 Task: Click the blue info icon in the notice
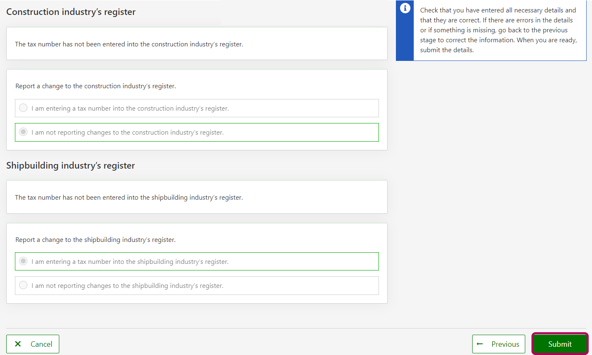point(405,8)
